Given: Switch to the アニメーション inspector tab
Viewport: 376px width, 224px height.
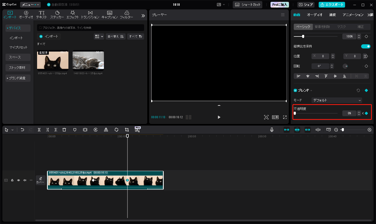Looking at the screenshot, I should (x=353, y=15).
